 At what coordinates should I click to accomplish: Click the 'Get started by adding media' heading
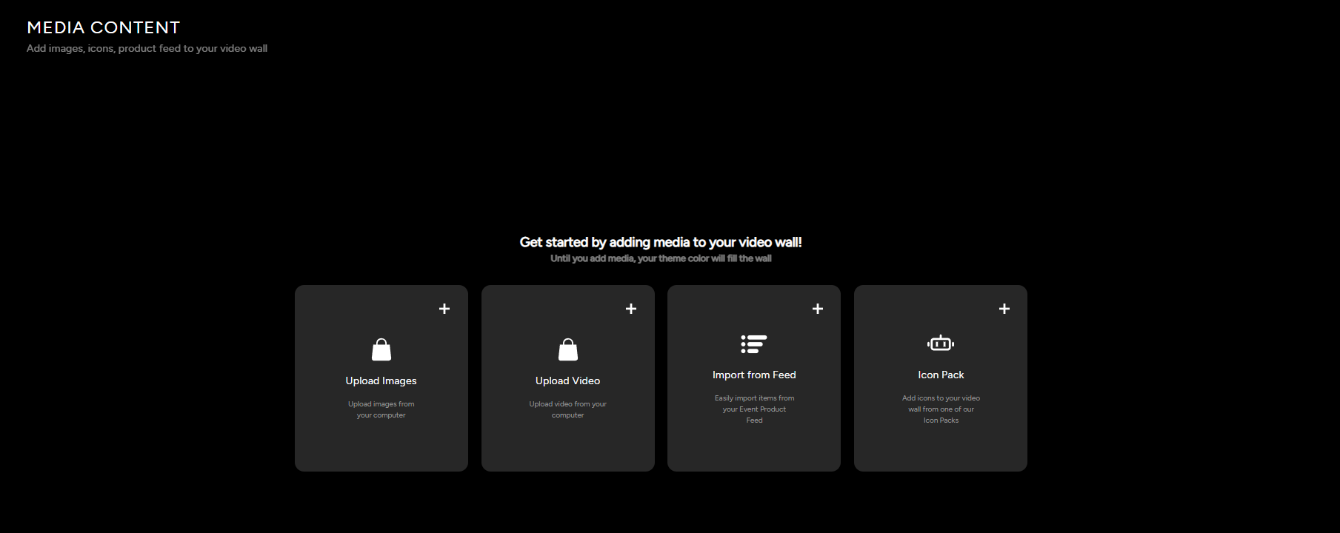661,242
